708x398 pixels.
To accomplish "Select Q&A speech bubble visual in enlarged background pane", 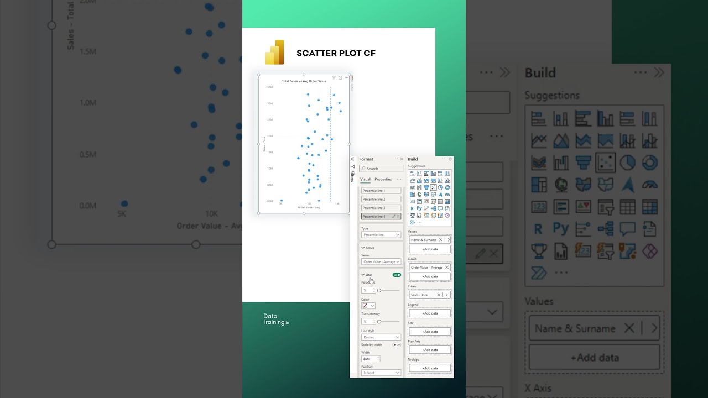I will point(627,229).
